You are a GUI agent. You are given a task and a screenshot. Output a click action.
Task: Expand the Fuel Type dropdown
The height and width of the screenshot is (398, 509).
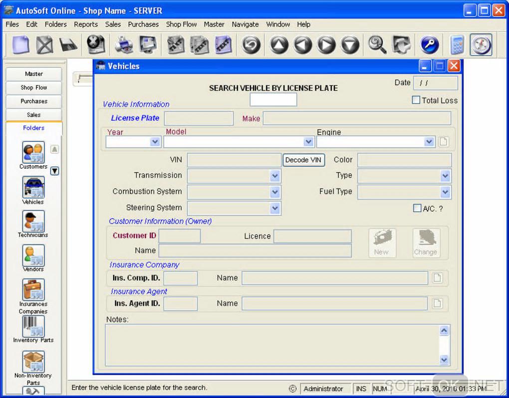[445, 192]
